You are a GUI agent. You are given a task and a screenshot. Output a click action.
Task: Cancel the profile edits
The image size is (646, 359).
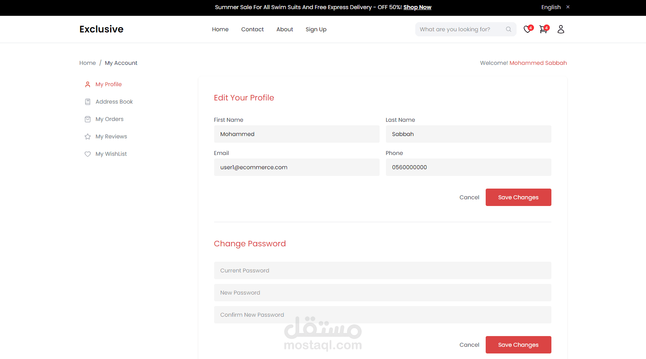[469, 197]
